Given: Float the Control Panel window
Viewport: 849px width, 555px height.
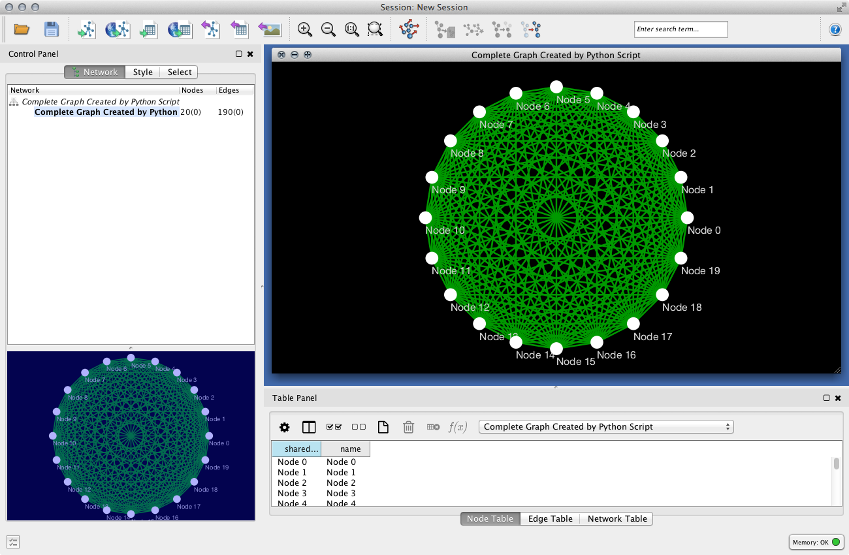Looking at the screenshot, I should pyautogui.click(x=239, y=54).
